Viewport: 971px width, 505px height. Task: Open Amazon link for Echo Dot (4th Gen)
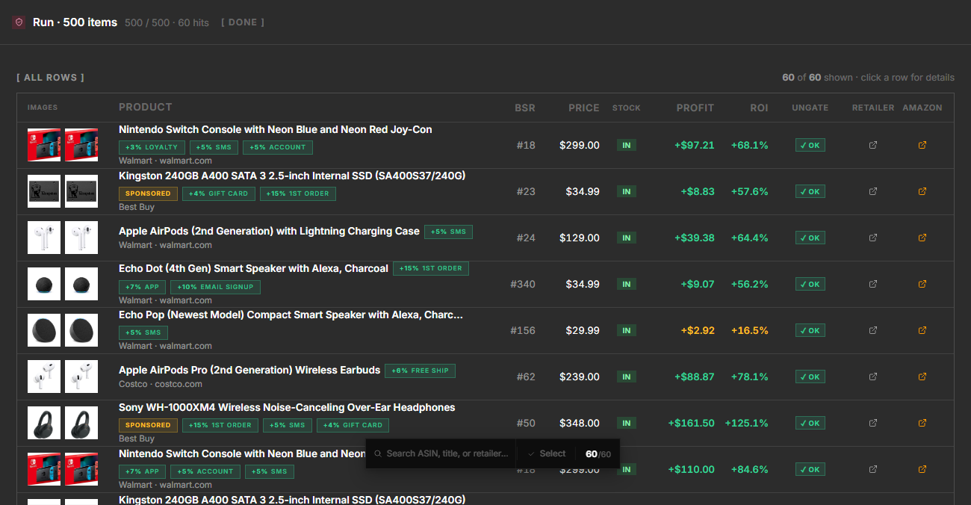click(922, 284)
